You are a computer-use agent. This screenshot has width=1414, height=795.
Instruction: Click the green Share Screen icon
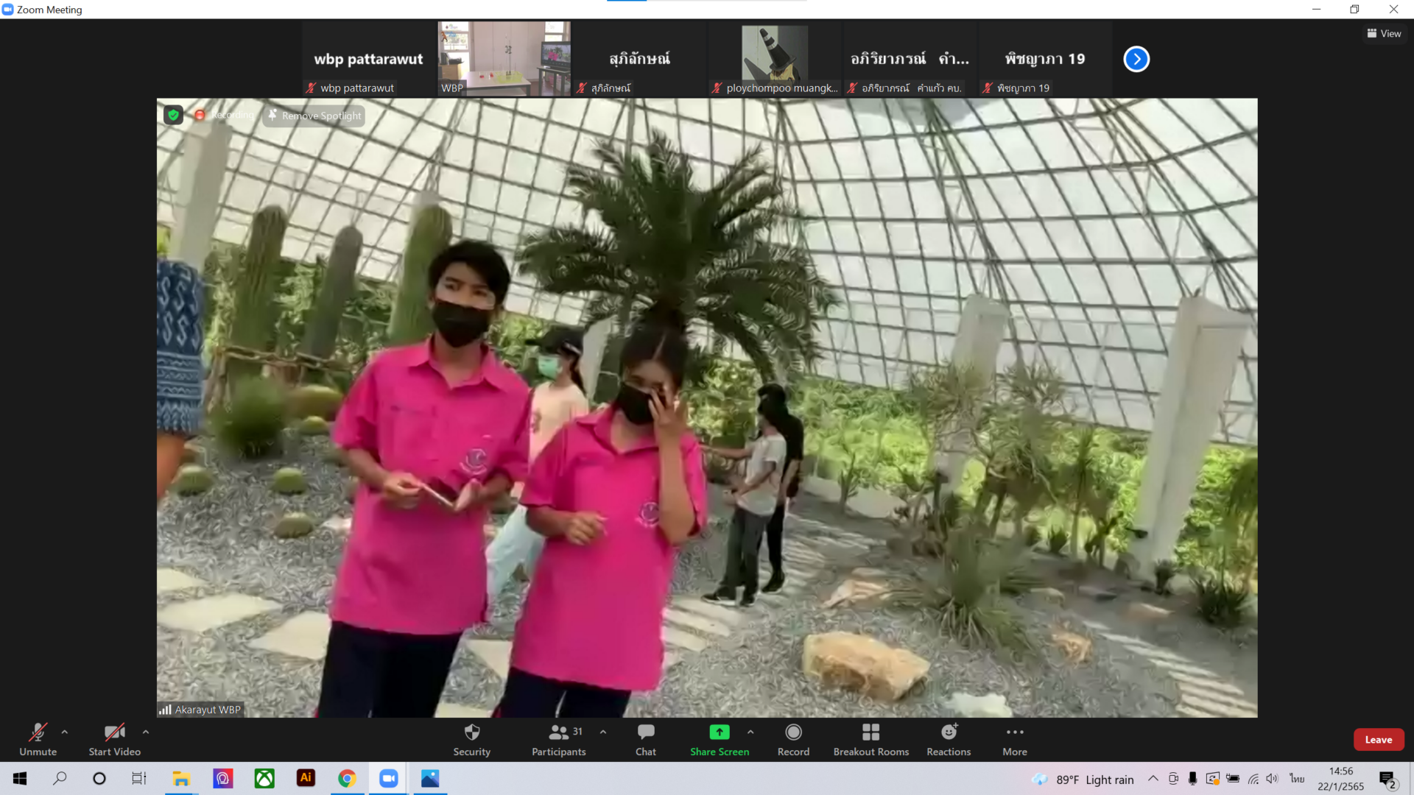719,732
